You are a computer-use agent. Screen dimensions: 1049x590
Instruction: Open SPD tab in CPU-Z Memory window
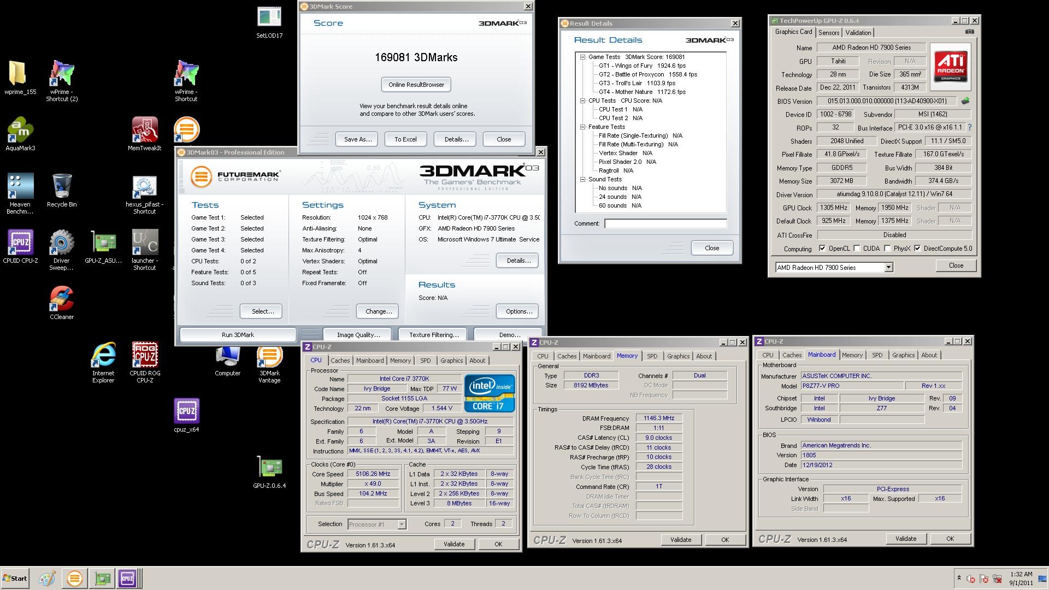tap(652, 356)
